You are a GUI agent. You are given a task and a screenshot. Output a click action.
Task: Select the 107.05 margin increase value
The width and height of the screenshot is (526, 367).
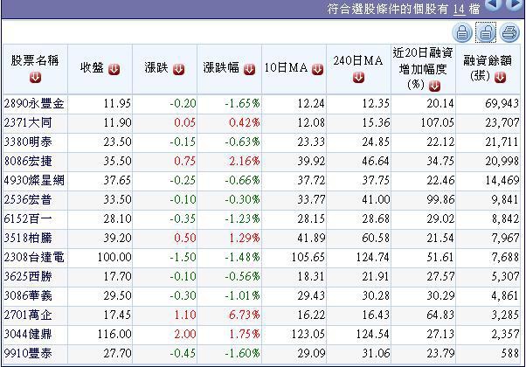tap(438, 122)
